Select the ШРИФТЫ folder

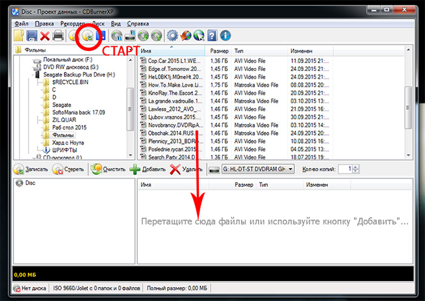point(64,150)
